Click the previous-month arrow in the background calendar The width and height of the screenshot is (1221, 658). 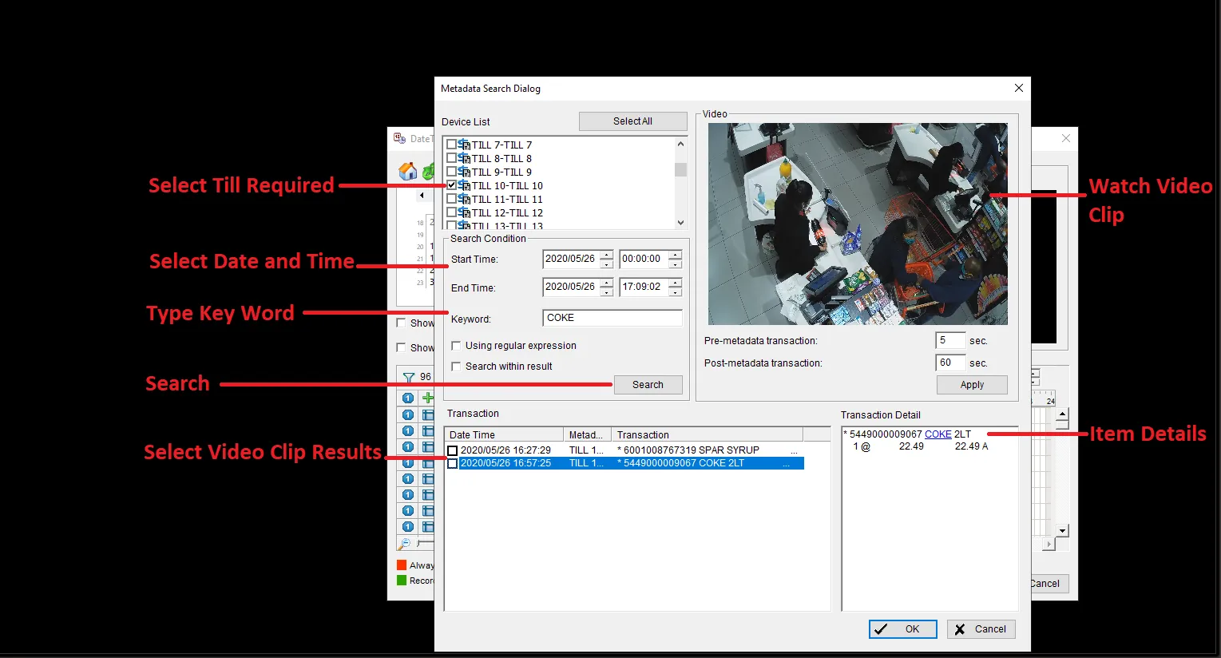[422, 196]
